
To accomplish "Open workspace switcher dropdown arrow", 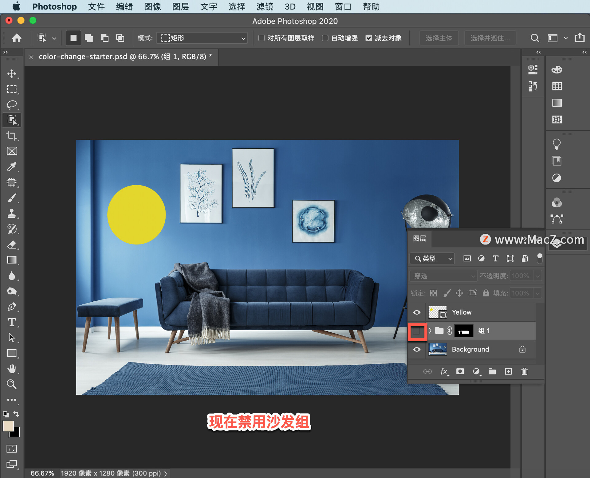I will click(565, 38).
